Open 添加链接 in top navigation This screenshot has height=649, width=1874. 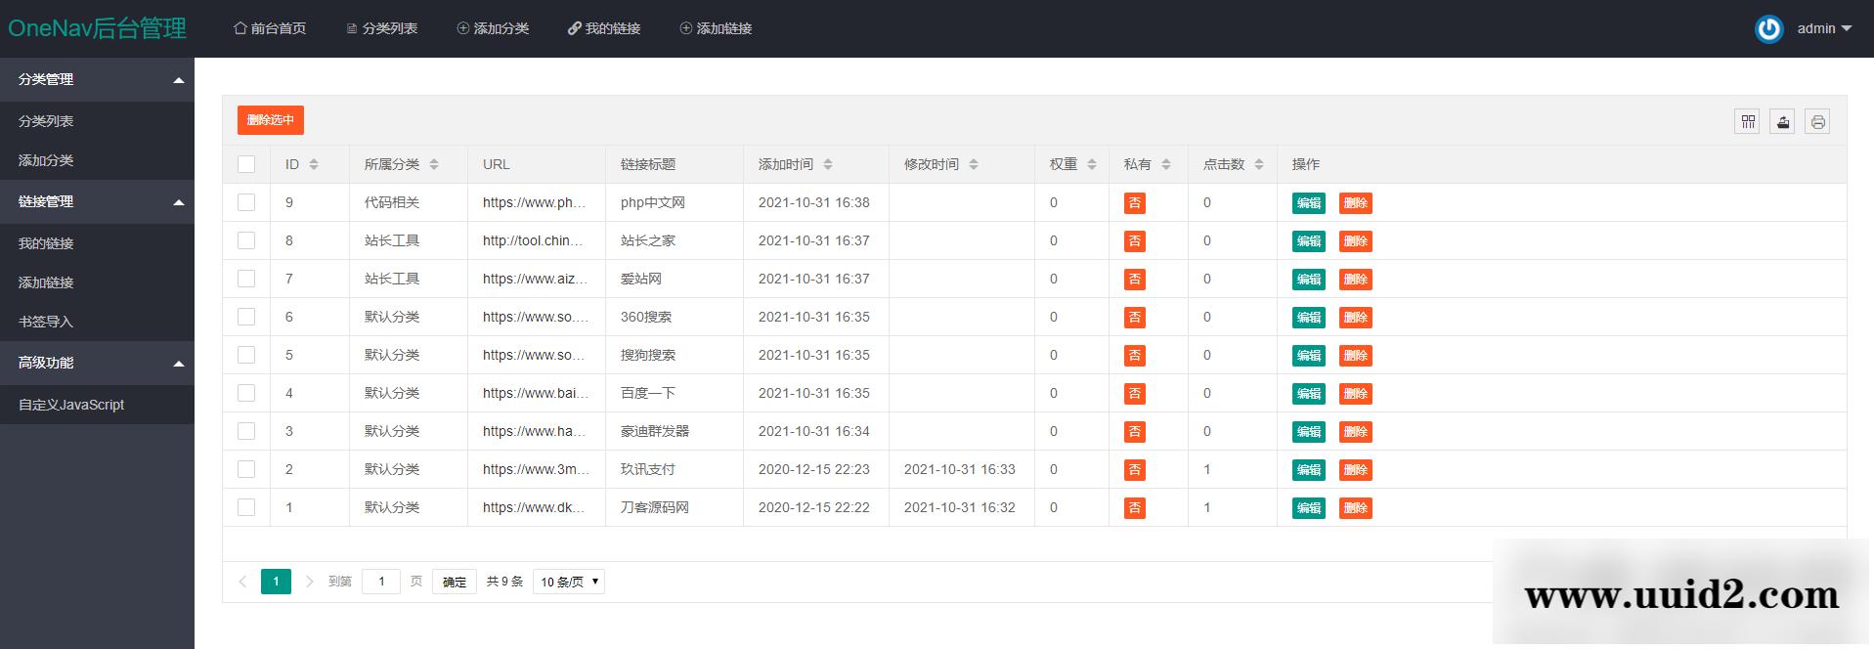pos(717,28)
